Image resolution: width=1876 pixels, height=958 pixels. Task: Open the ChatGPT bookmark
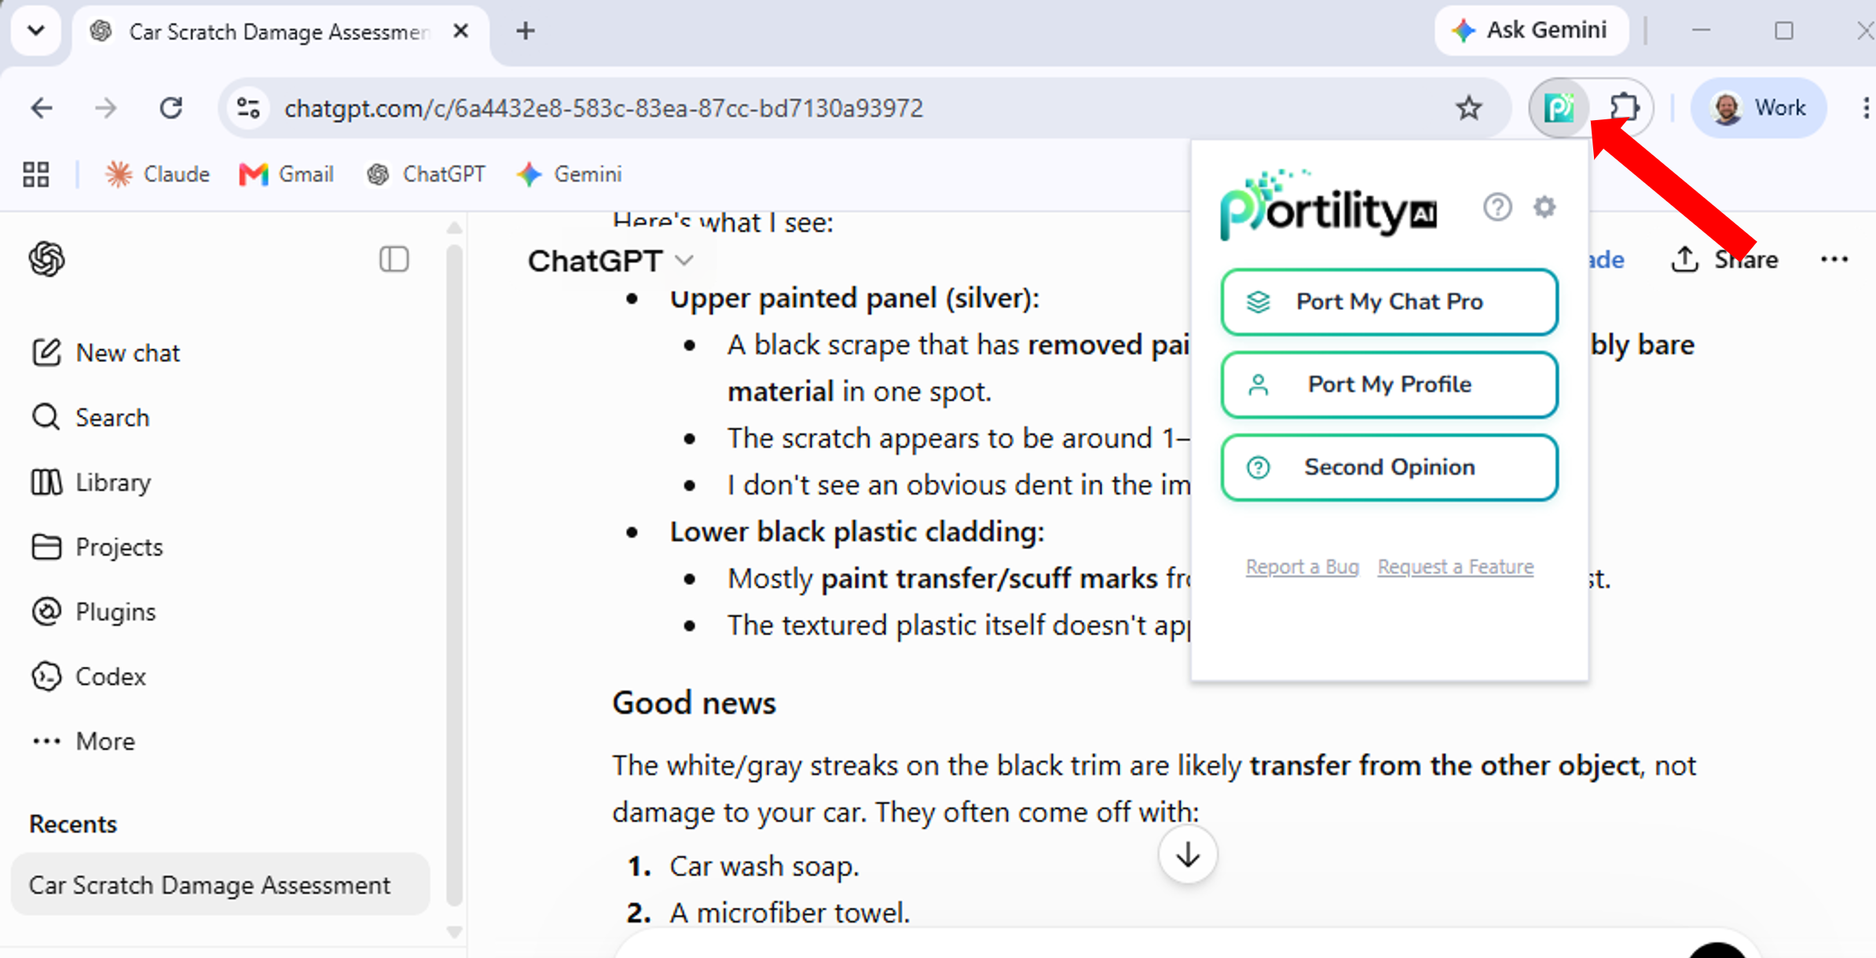426,174
